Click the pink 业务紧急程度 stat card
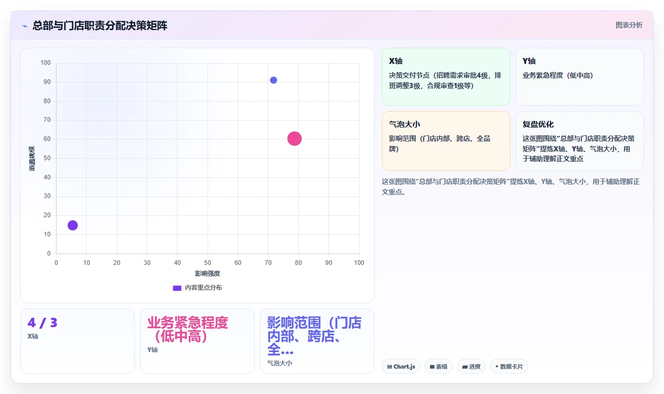This screenshot has width=664, height=394. click(x=197, y=341)
